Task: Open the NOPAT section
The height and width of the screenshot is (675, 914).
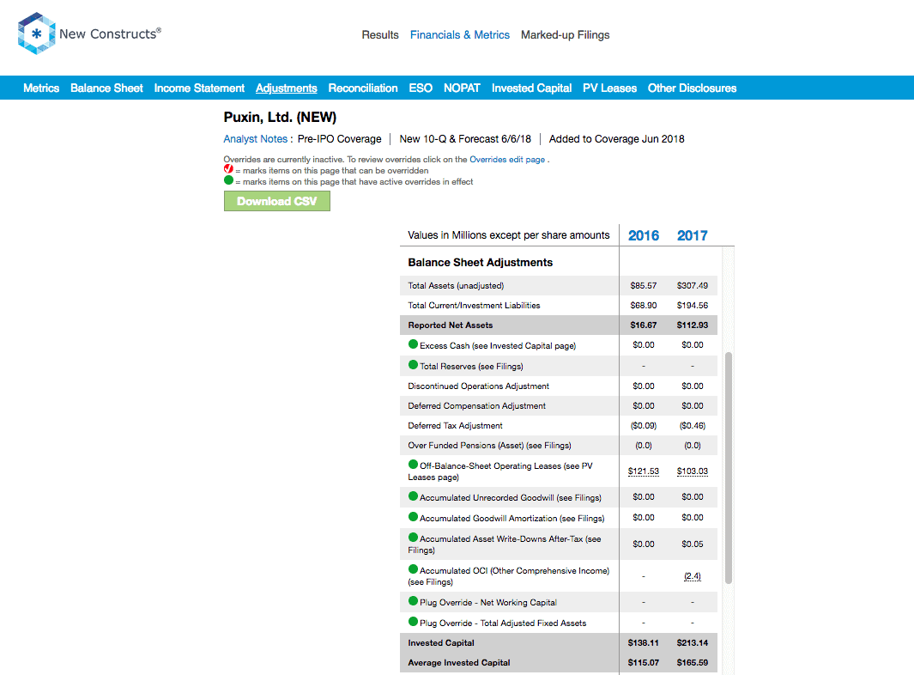Action: 463,88
